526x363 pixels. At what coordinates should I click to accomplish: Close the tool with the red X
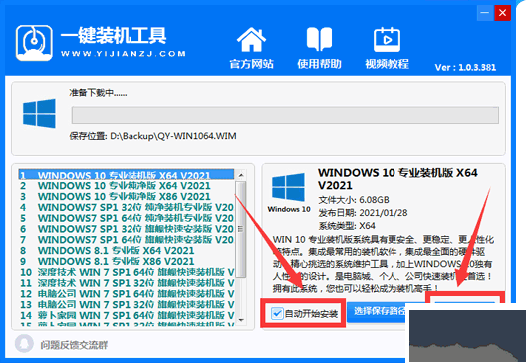(502, 13)
